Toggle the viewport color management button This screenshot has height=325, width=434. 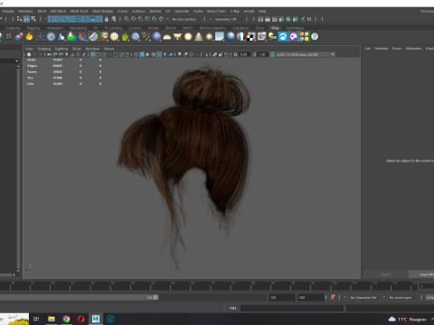click(x=272, y=54)
